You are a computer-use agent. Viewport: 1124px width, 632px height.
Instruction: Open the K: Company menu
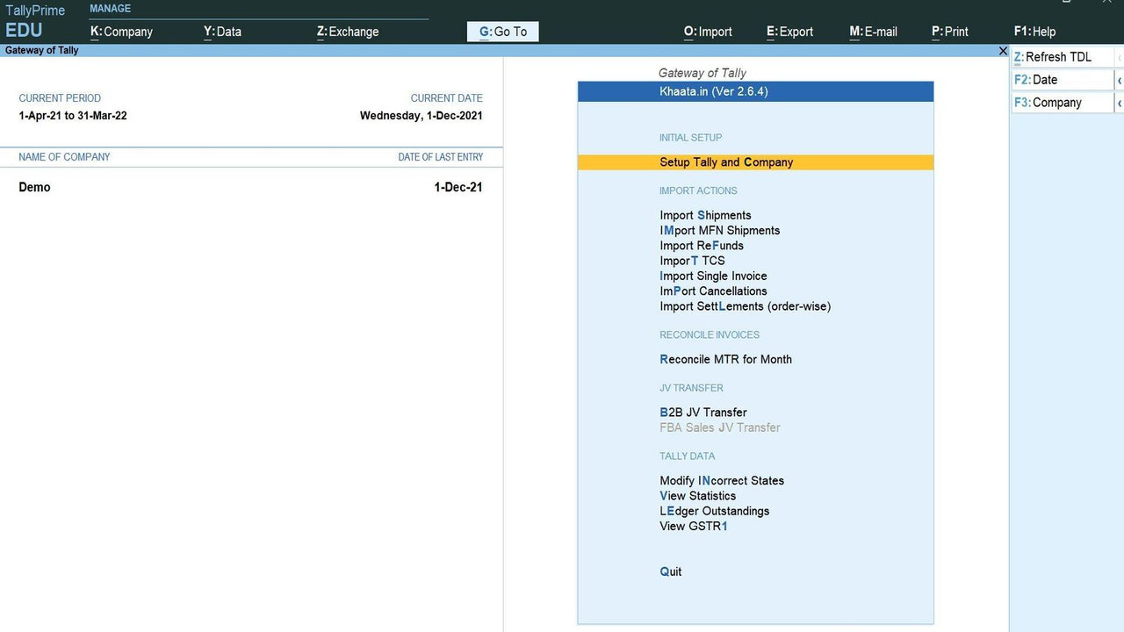[x=120, y=32]
